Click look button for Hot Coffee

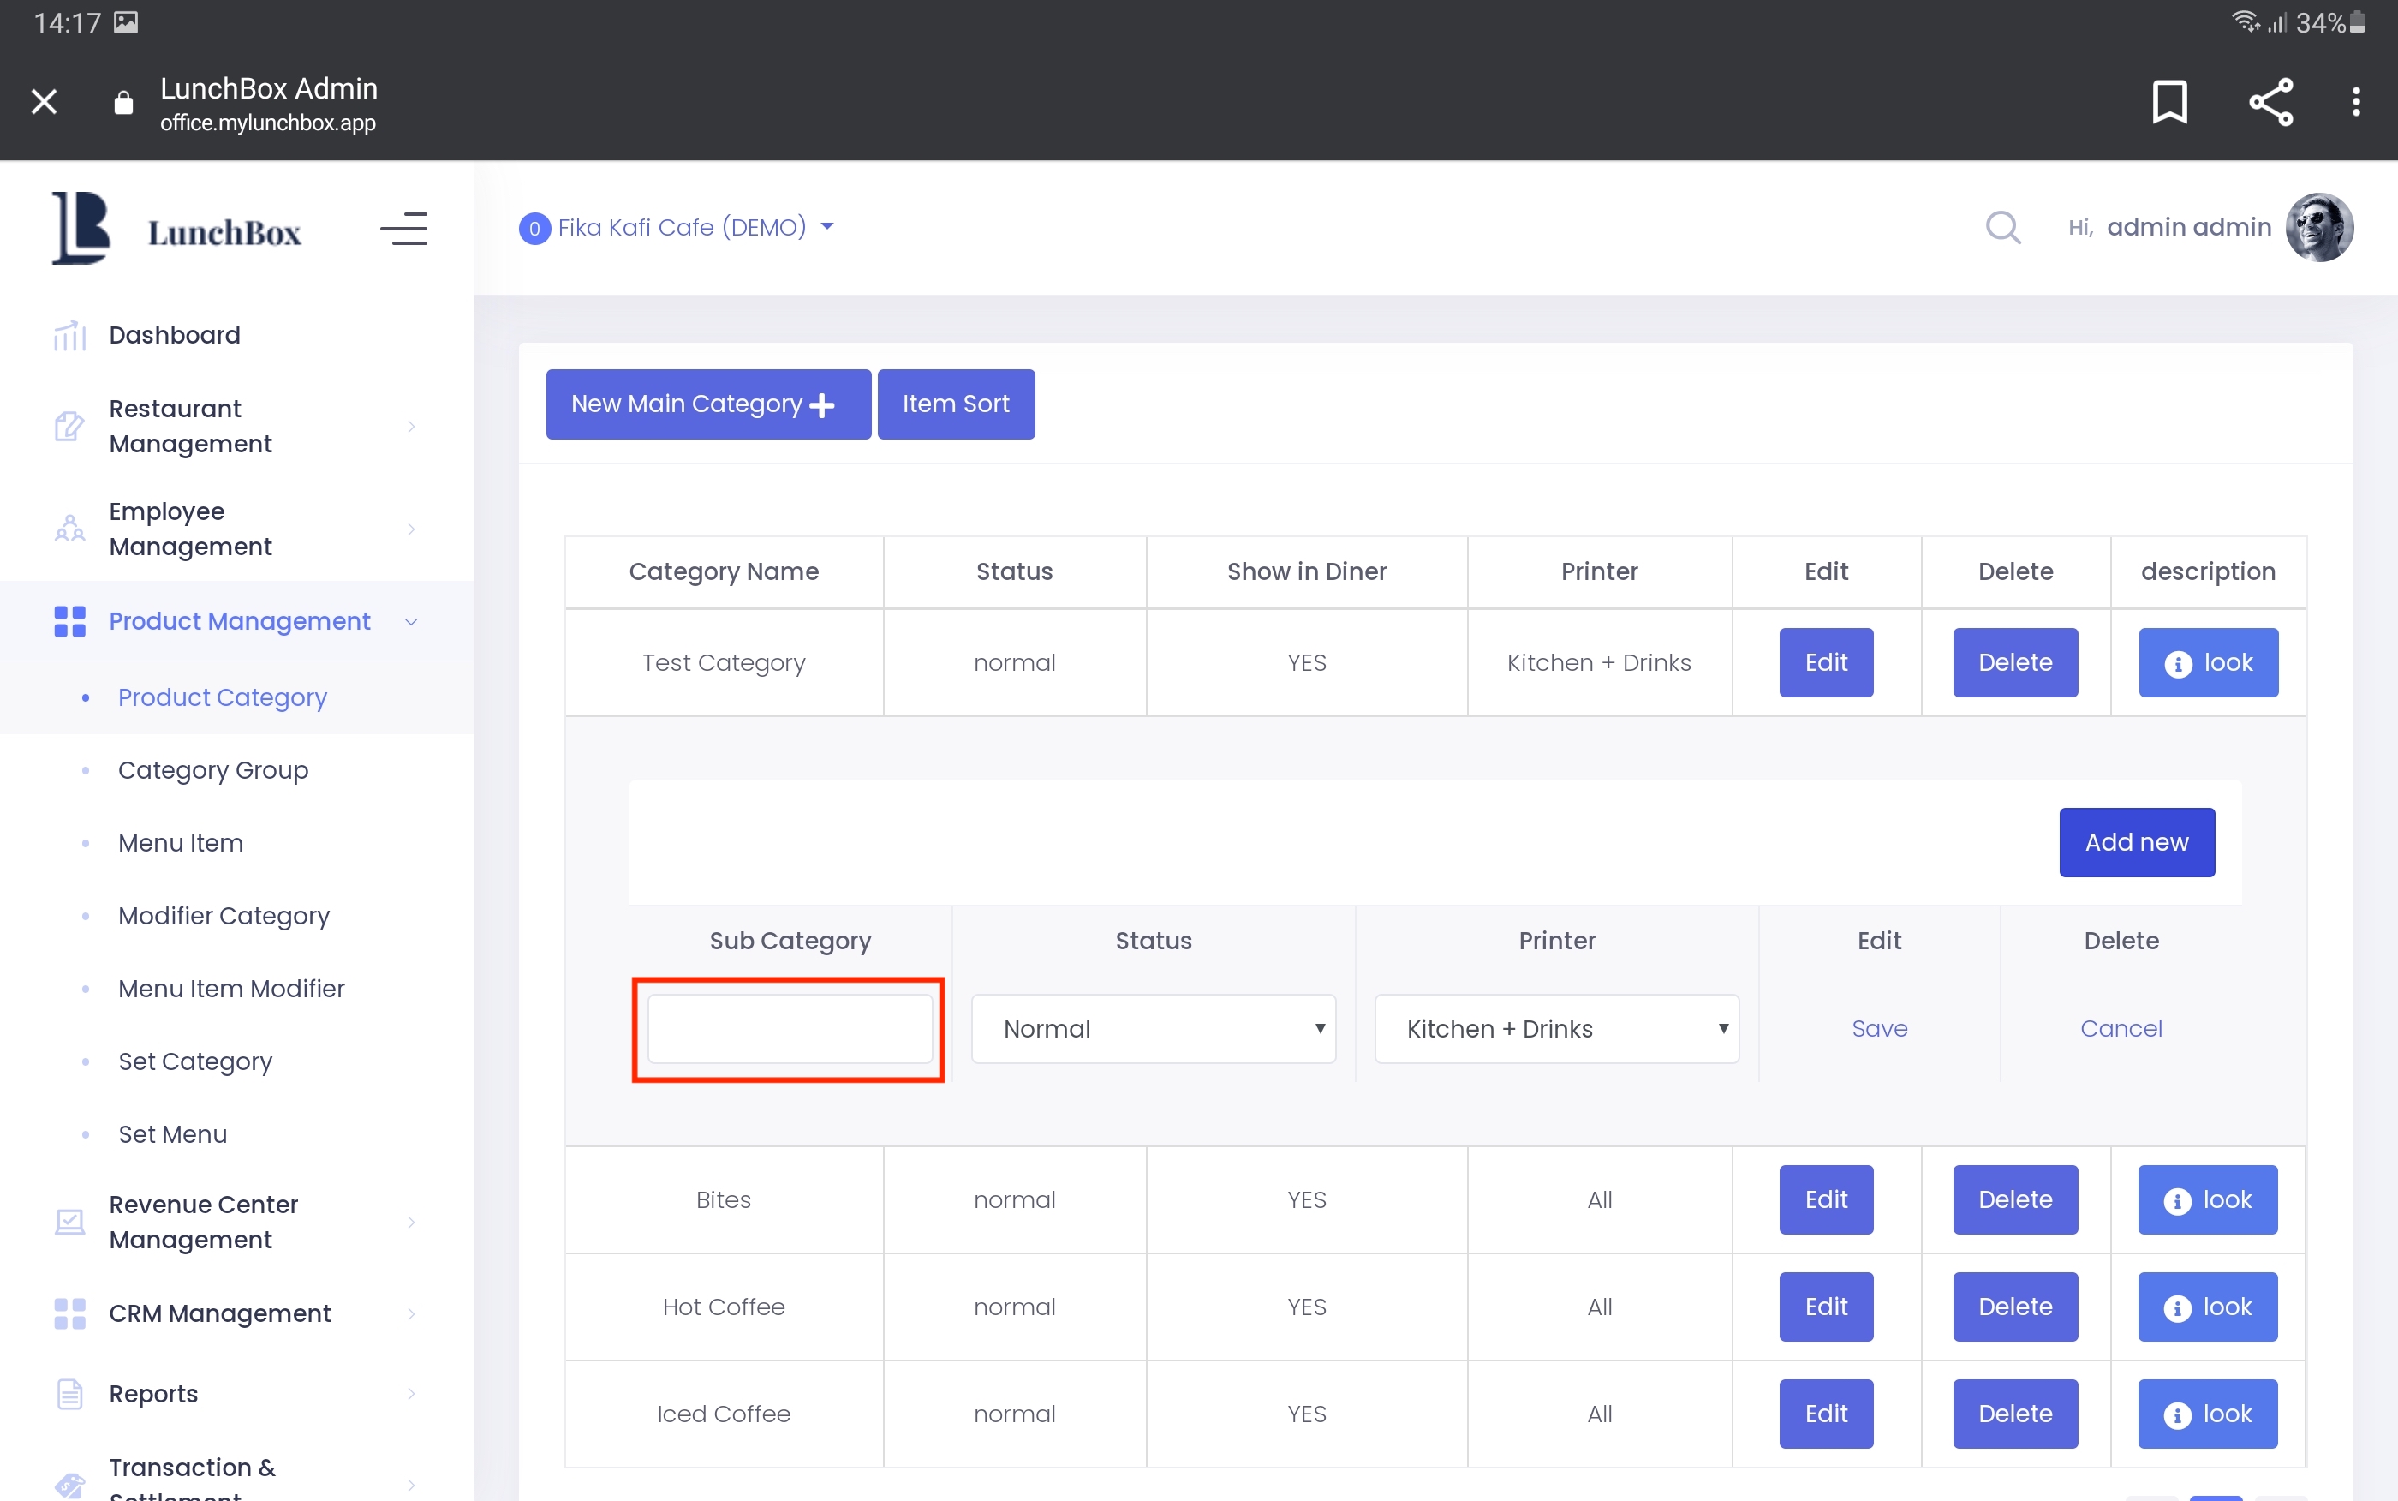(2206, 1307)
